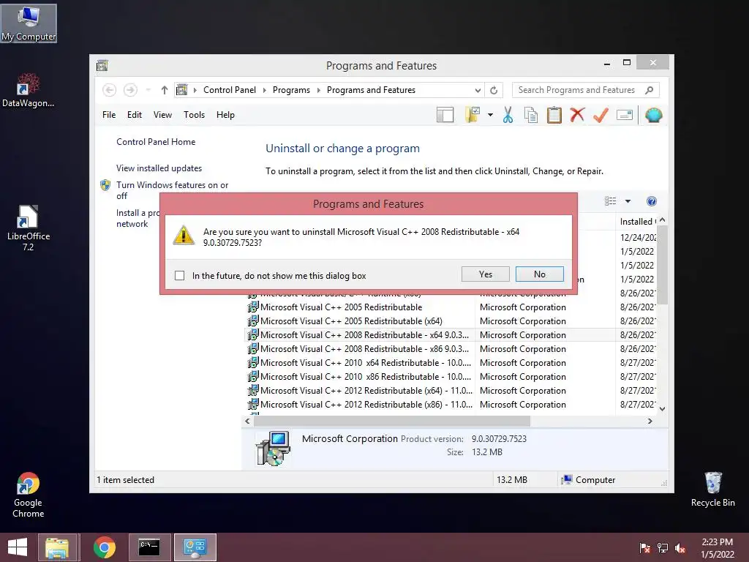Click the red X Delete toolbar icon
Image resolution: width=749 pixels, height=562 pixels.
[x=578, y=115]
